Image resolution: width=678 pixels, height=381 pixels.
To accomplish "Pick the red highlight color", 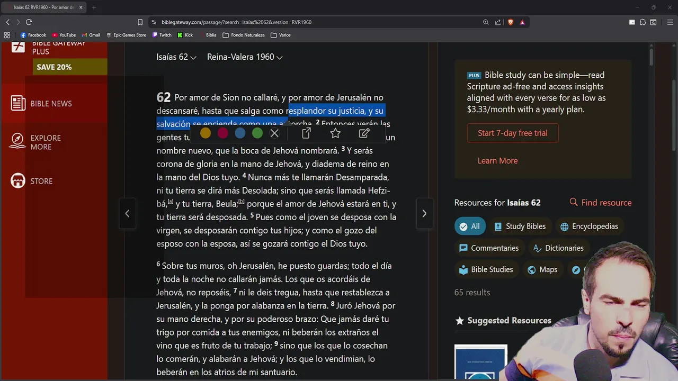I will 223,133.
